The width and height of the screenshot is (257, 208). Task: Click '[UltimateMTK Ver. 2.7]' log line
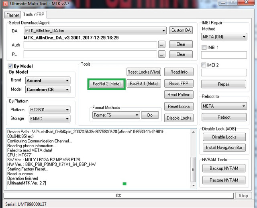click(x=27, y=183)
